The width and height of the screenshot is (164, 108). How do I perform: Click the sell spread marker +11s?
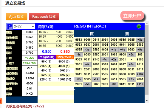click(x=140, y=84)
